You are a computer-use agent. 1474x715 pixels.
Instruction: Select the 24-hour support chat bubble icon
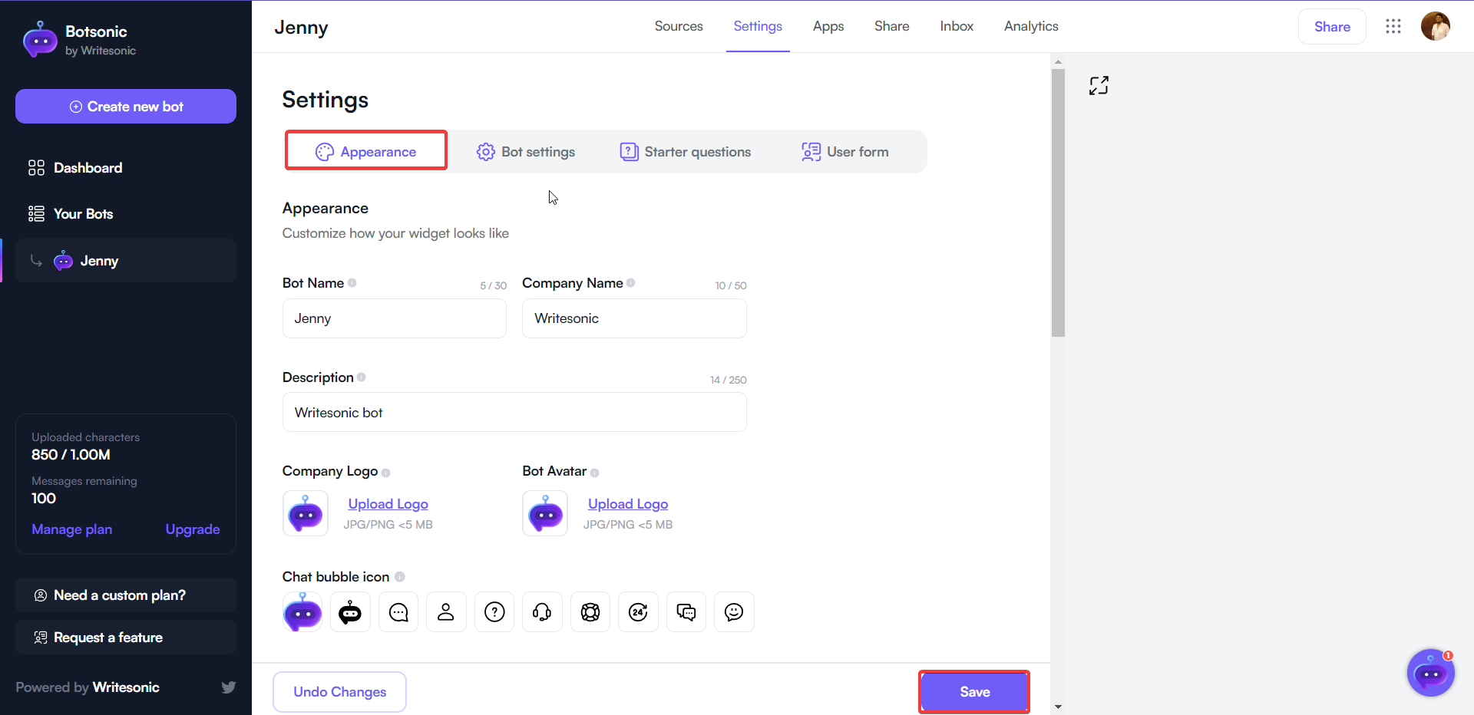click(x=638, y=611)
